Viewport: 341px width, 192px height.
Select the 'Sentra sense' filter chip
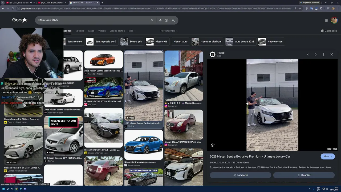pyautogui.click(x=74, y=42)
